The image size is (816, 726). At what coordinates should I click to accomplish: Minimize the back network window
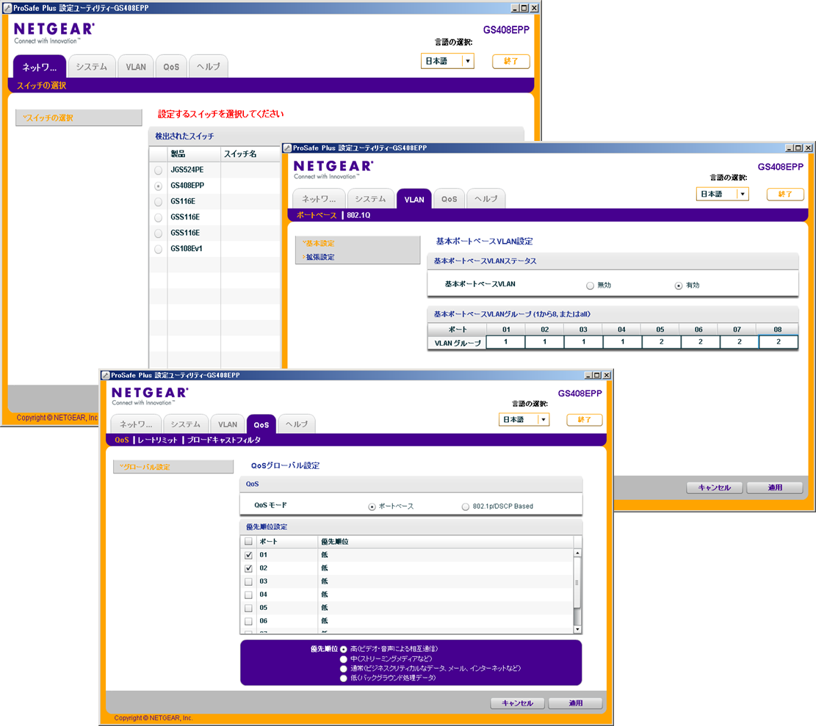[x=515, y=8]
